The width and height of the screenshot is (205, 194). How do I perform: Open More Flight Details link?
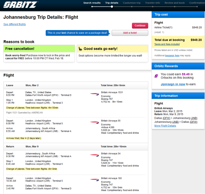click(x=165, y=126)
